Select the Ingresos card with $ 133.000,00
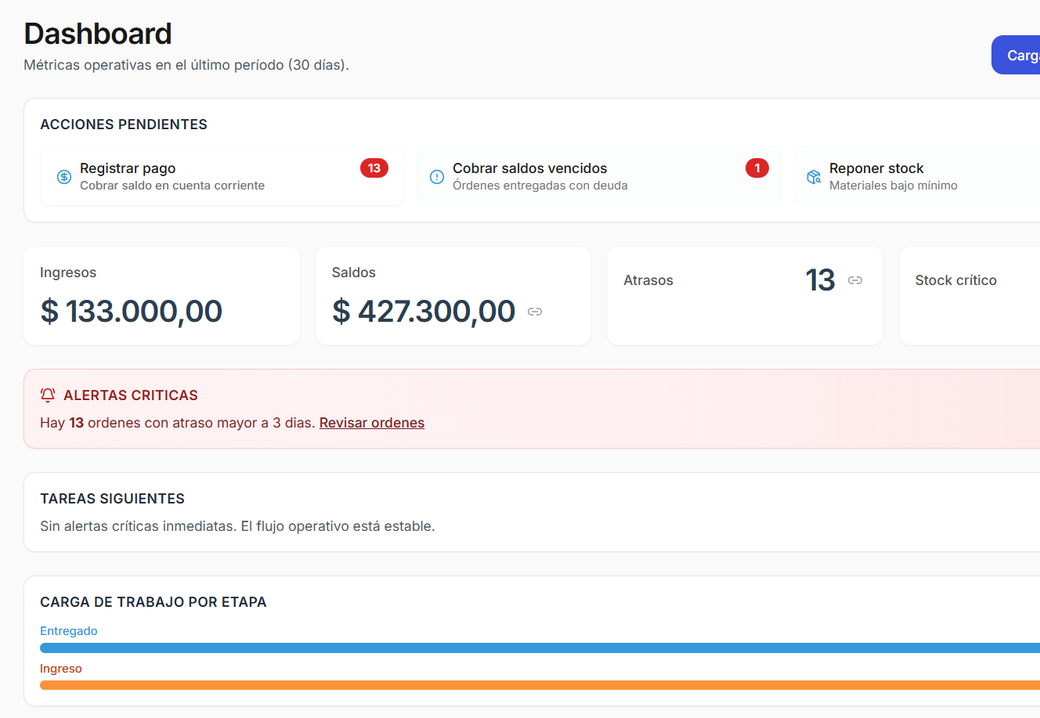 point(162,296)
